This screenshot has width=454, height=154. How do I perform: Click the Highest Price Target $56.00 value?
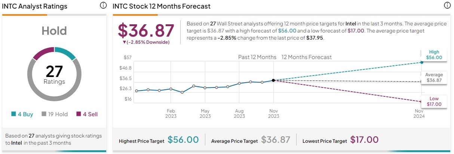pos(183,140)
